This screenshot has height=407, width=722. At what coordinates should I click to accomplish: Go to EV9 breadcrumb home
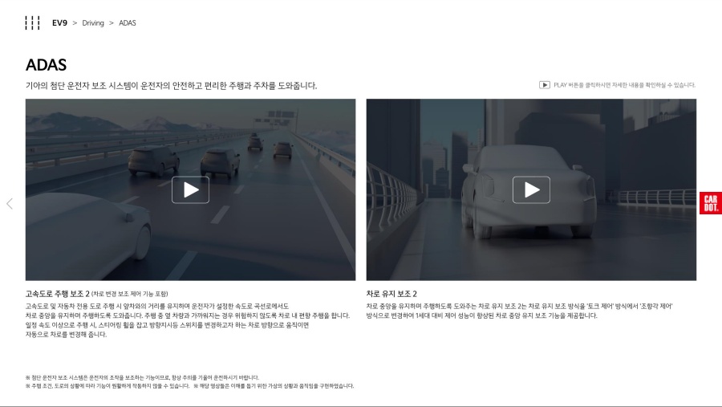(x=59, y=23)
